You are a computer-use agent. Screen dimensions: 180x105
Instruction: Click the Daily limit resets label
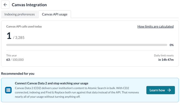(x=164, y=56)
